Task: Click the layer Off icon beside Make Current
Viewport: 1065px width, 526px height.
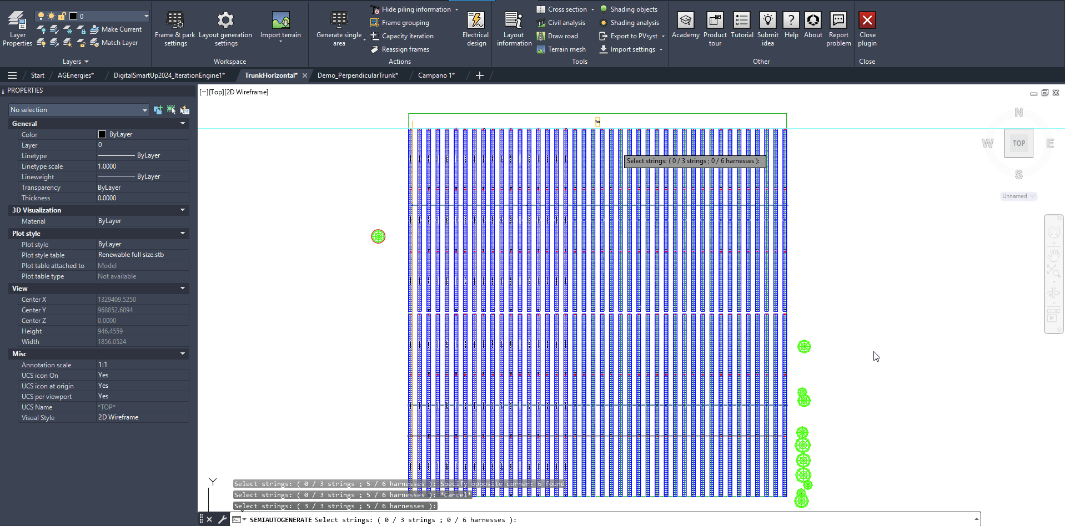Action: (41, 29)
